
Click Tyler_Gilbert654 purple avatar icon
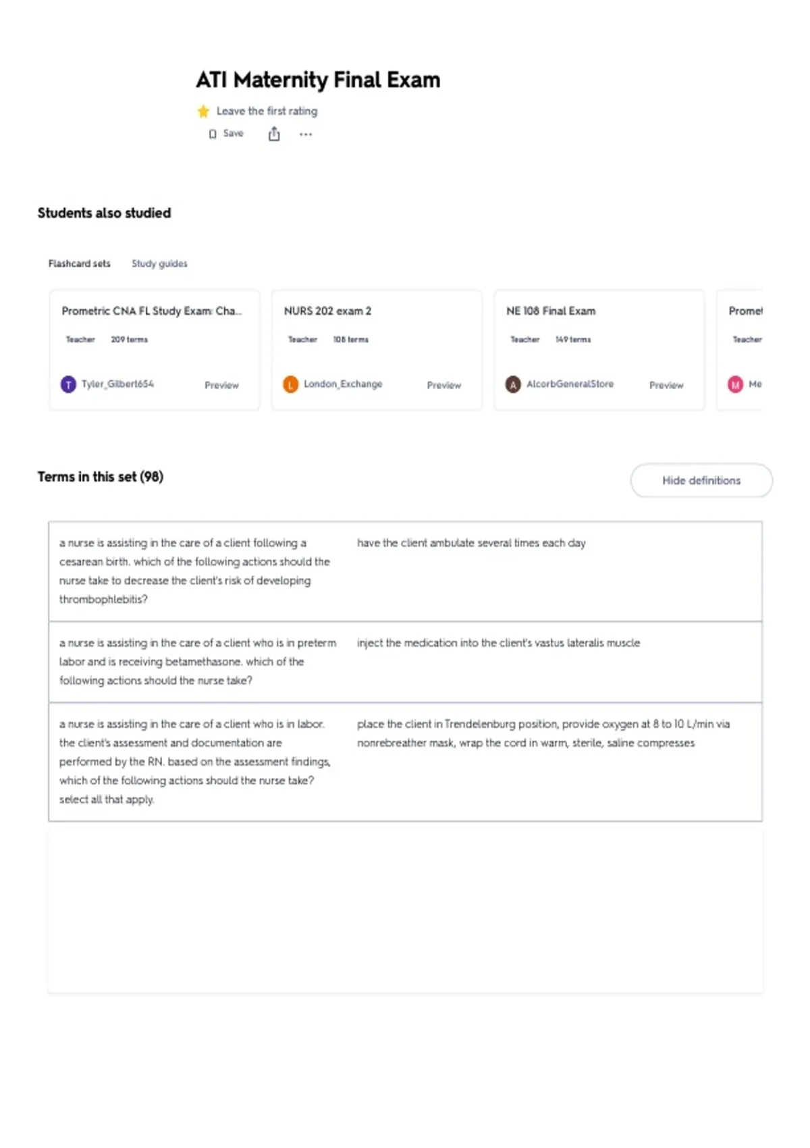click(68, 384)
